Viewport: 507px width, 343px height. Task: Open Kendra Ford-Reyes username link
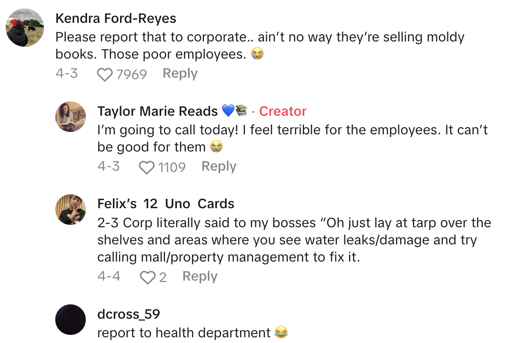[116, 19]
